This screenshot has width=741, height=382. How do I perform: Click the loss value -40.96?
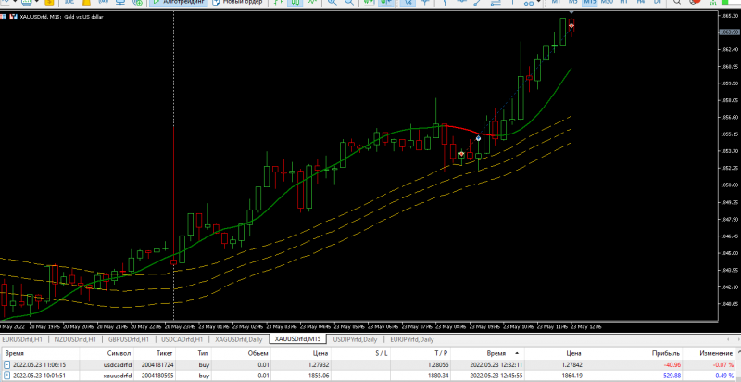coord(671,365)
